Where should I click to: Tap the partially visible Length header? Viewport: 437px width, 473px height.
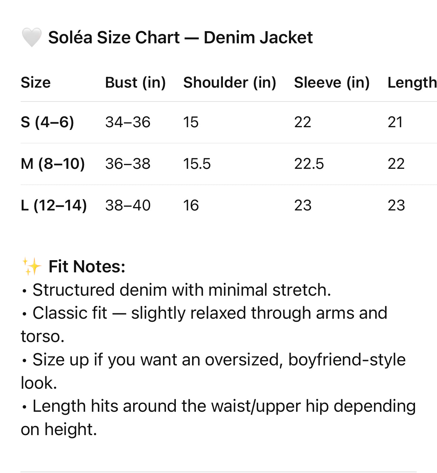[x=412, y=83]
